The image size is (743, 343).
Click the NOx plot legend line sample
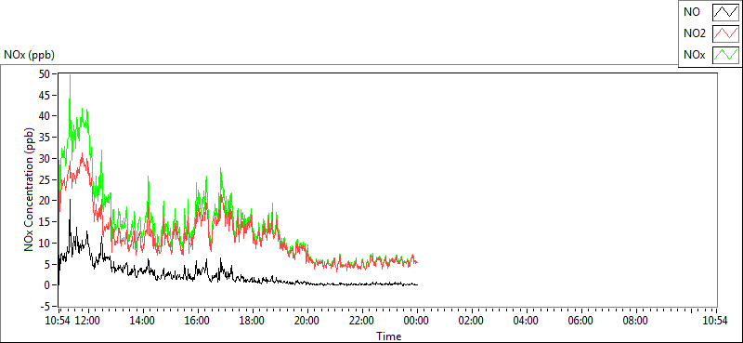(726, 55)
